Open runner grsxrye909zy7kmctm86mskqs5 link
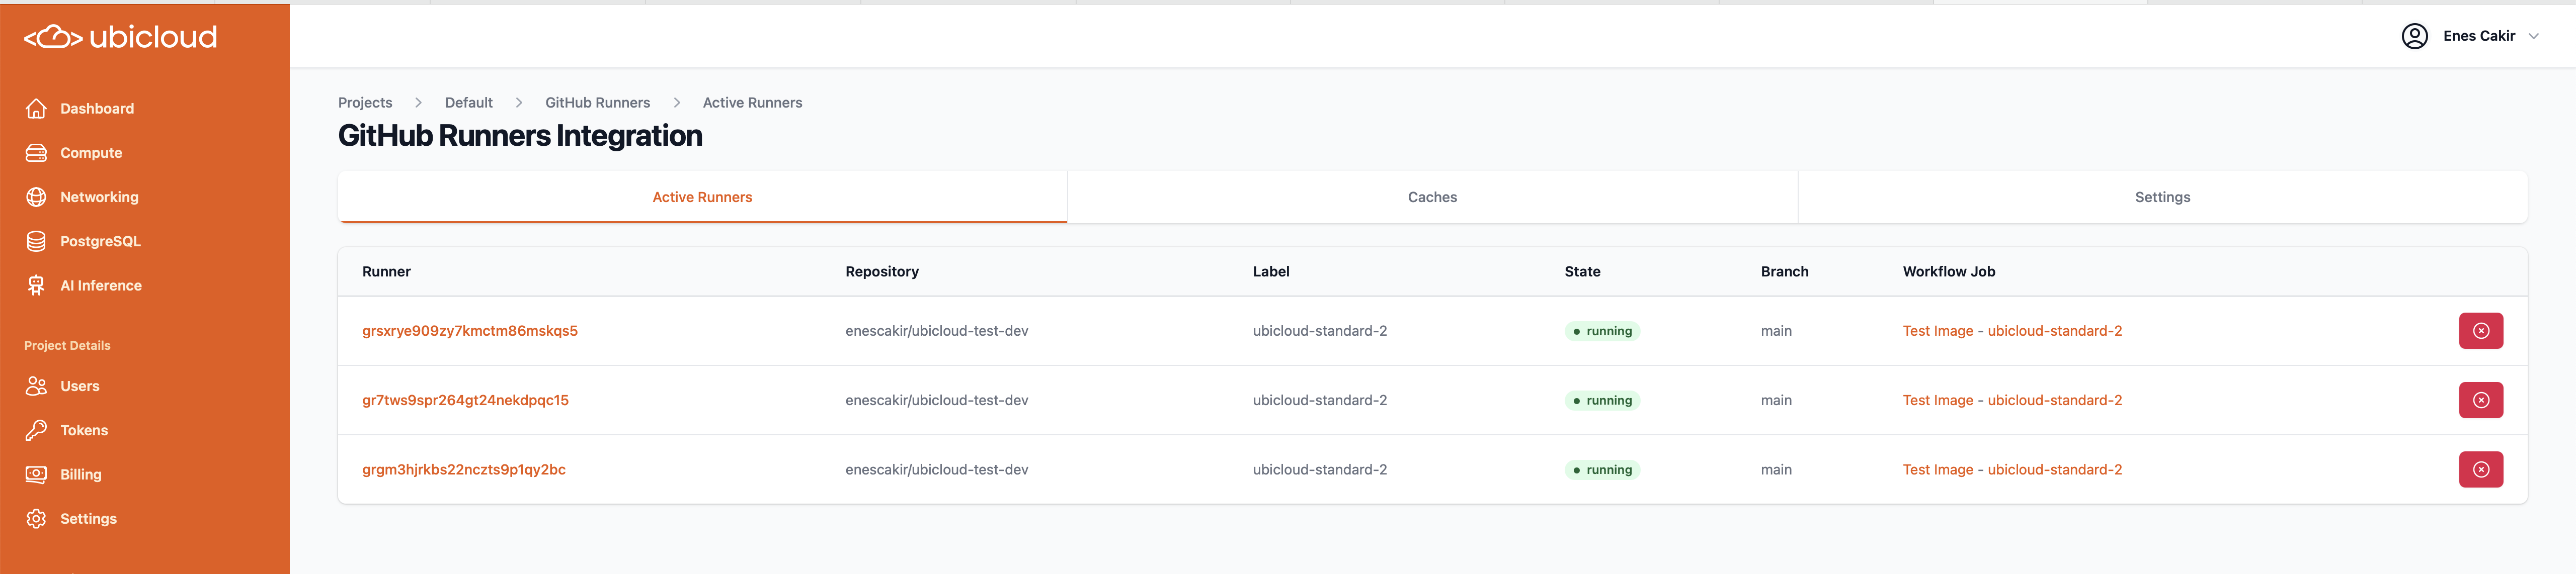The width and height of the screenshot is (2576, 574). pos(470,330)
